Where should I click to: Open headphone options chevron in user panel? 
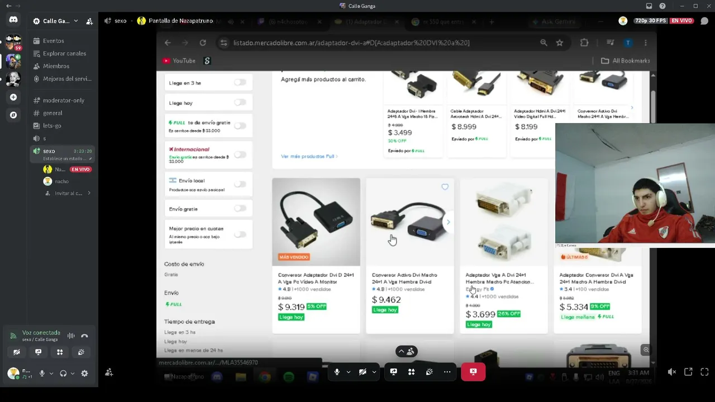[72, 374]
